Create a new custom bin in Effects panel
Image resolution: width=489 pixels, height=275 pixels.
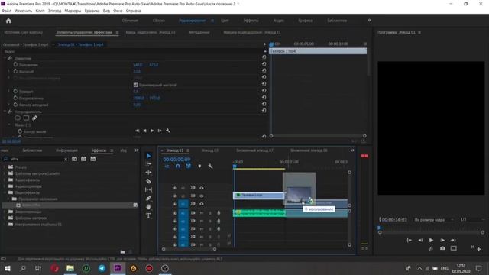pyautogui.click(x=122, y=251)
